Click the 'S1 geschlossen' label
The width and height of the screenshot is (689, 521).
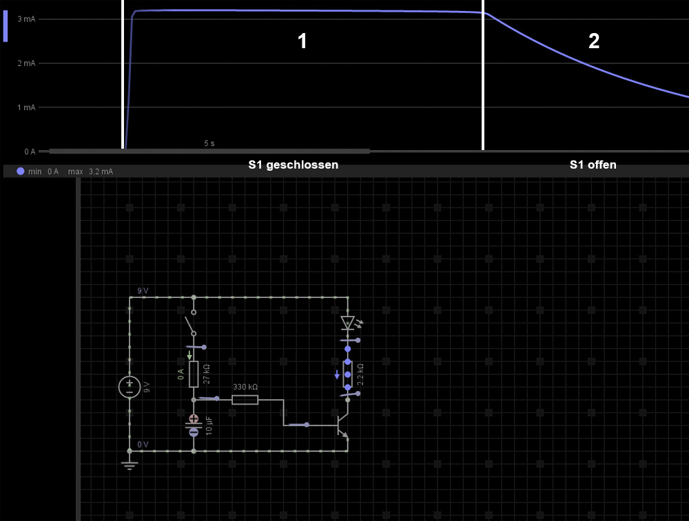pyautogui.click(x=293, y=165)
